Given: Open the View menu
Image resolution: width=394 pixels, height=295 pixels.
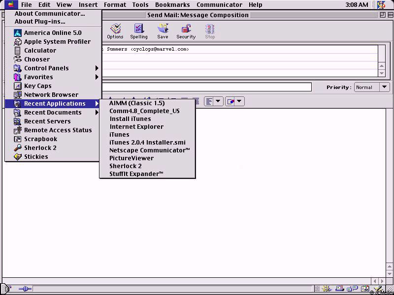Looking at the screenshot, I should [x=64, y=5].
